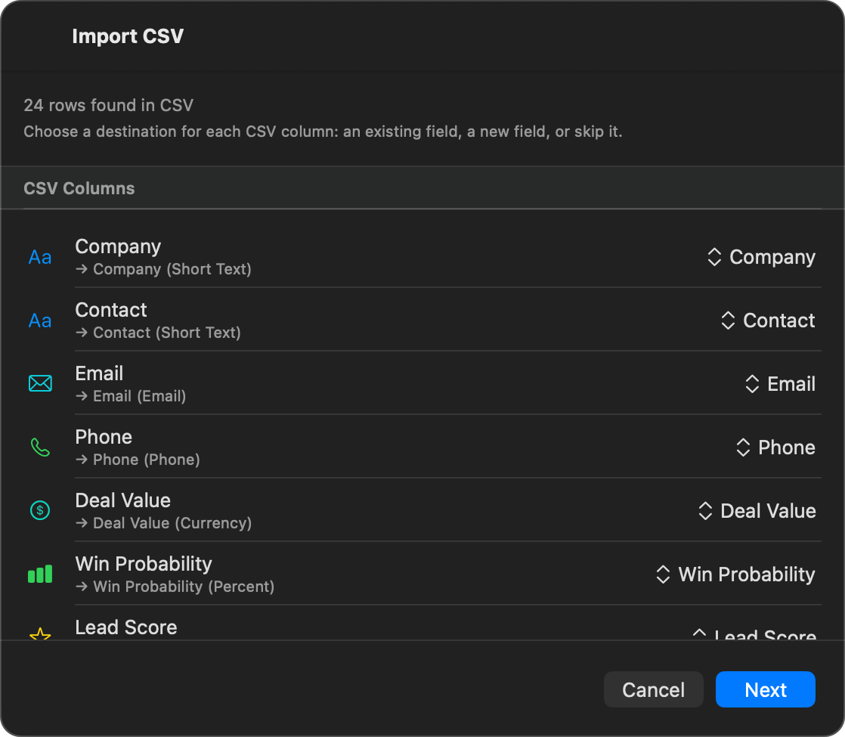845x737 pixels.
Task: Open the Company destination dropdown
Action: (761, 257)
